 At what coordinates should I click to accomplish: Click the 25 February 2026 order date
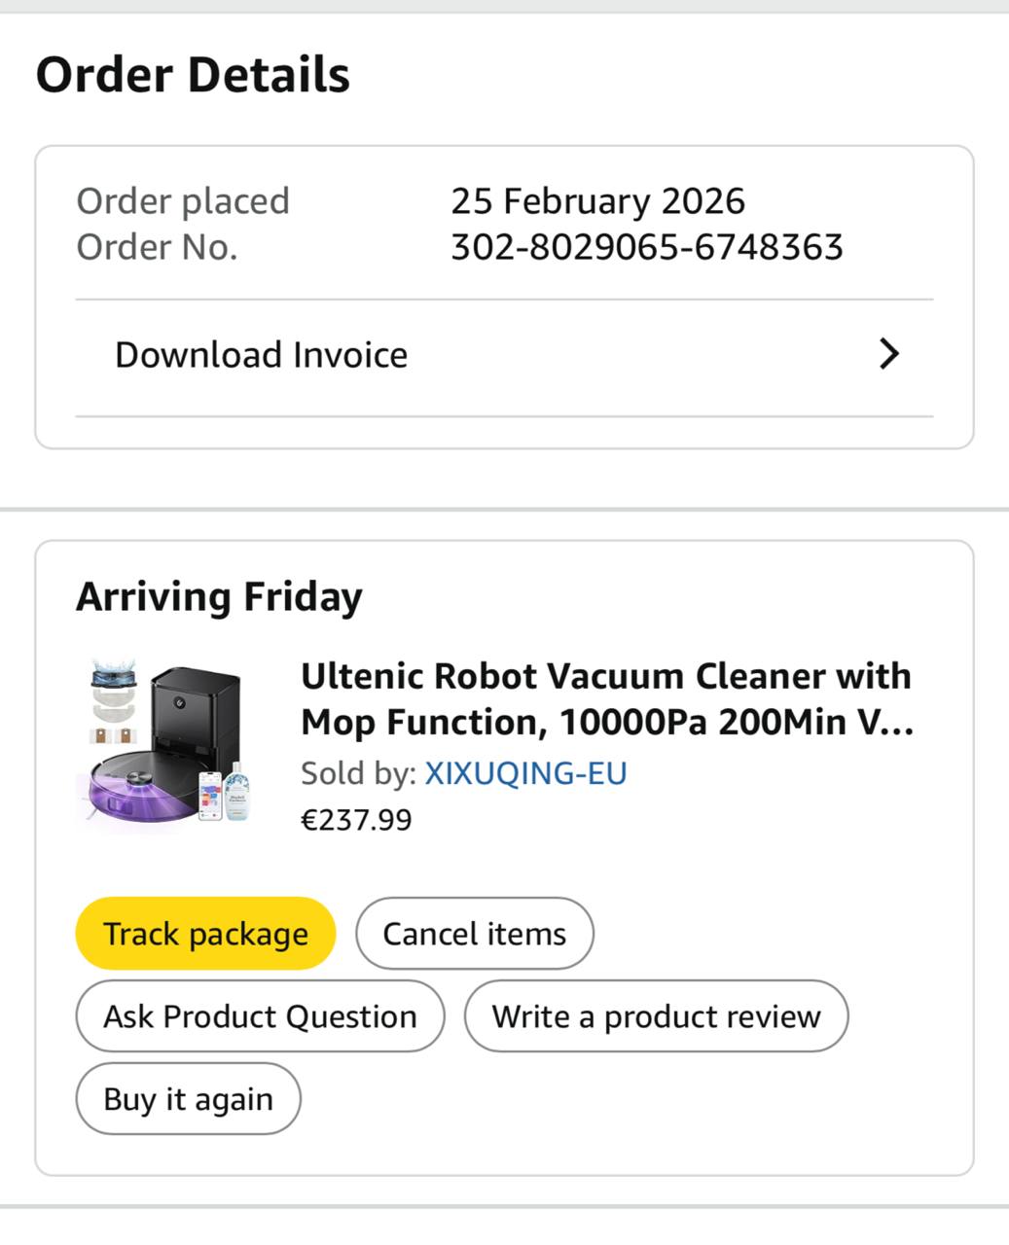597,201
